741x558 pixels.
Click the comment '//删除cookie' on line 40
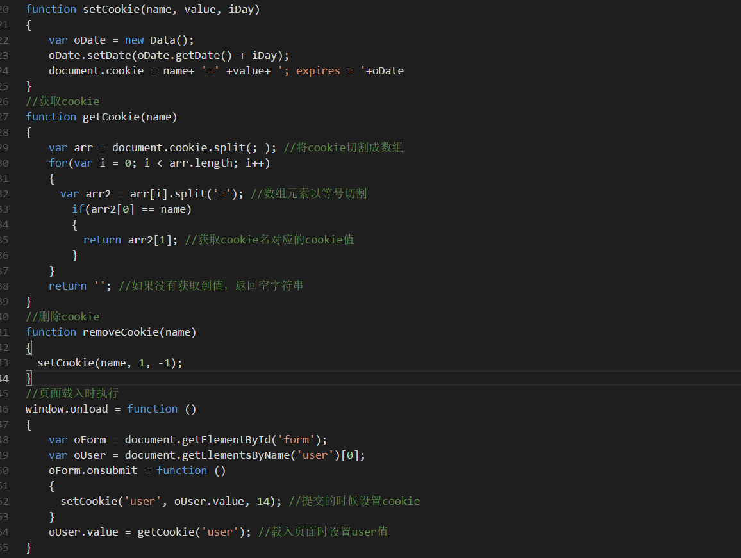(62, 316)
